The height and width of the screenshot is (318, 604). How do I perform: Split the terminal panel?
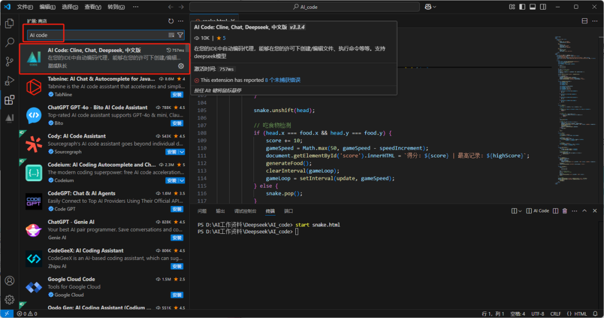[x=555, y=211]
